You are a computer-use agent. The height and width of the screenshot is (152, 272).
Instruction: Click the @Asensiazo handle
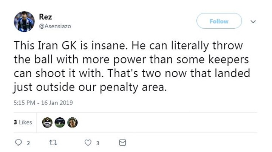coord(55,26)
